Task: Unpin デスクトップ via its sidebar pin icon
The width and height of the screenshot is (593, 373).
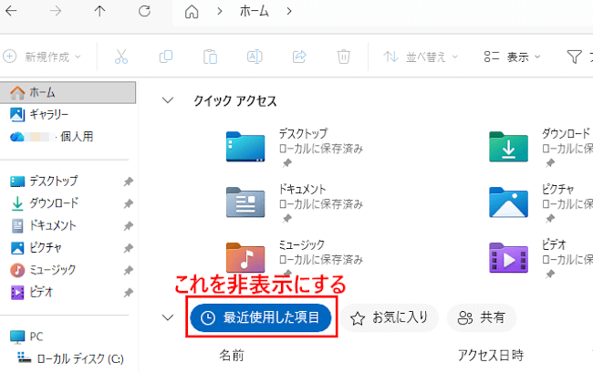Action: click(x=129, y=181)
